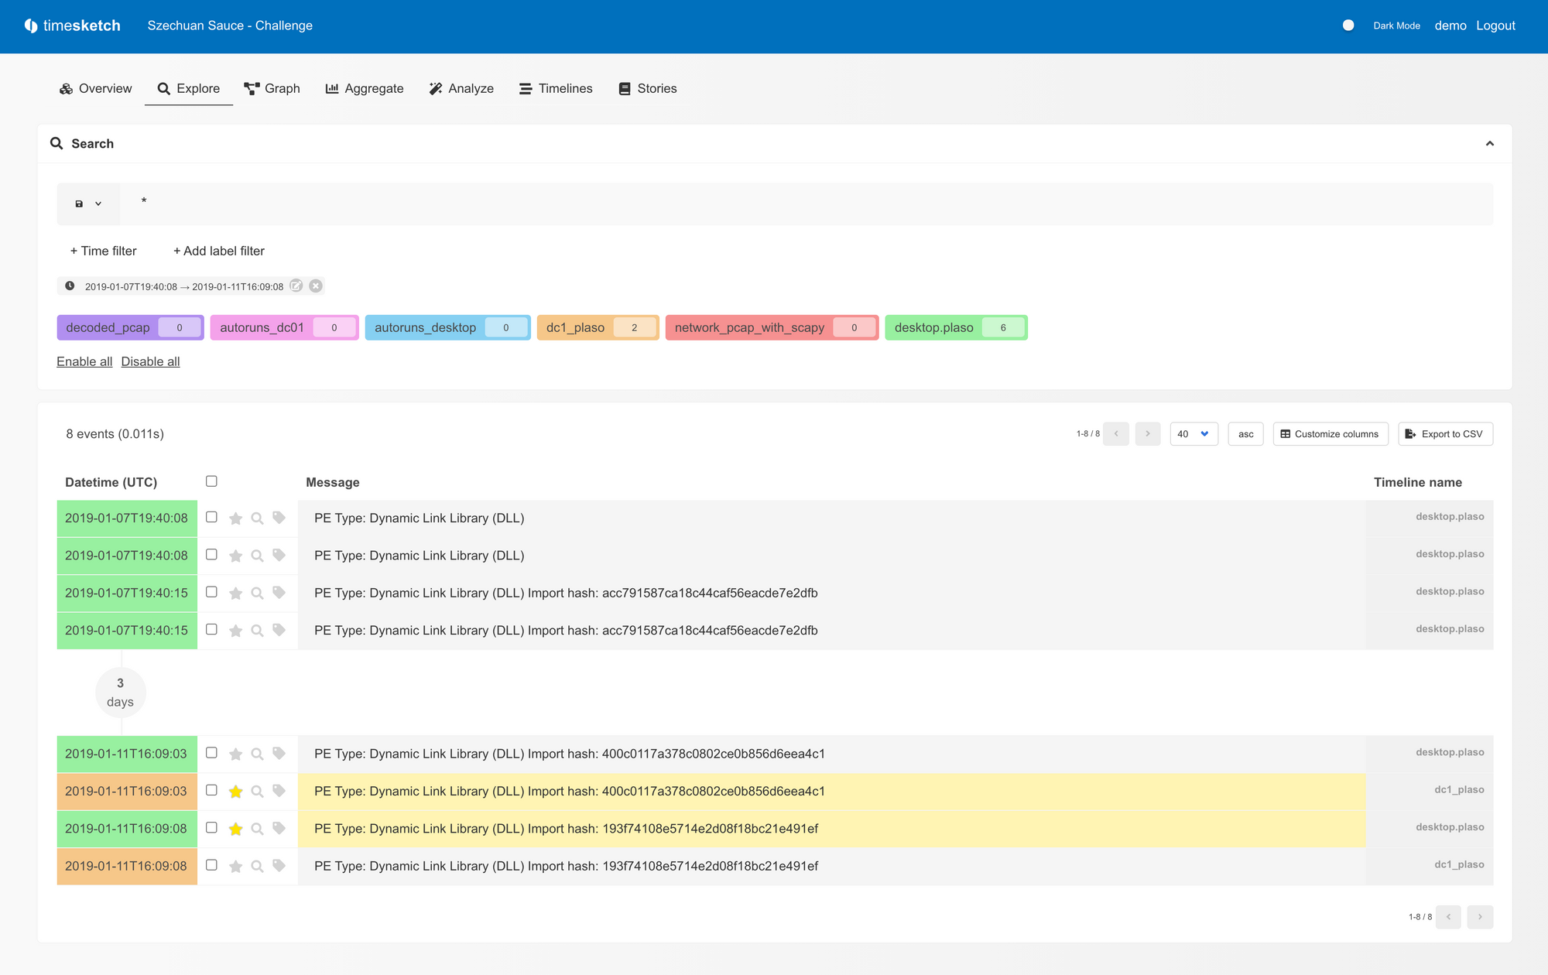Open the Stories tab

(648, 89)
